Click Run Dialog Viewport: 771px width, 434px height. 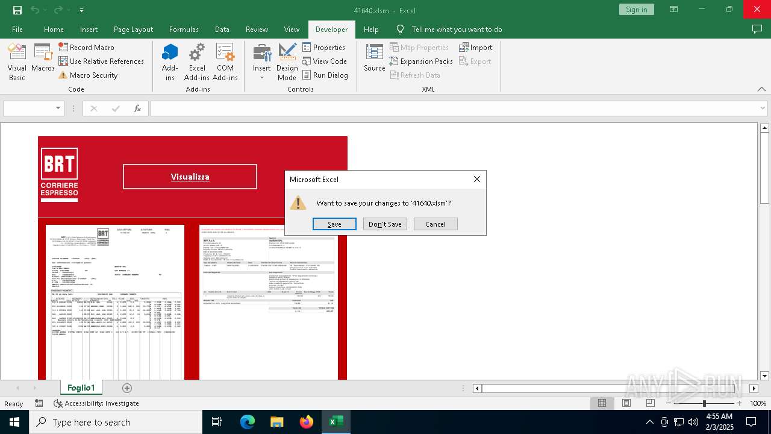(325, 75)
